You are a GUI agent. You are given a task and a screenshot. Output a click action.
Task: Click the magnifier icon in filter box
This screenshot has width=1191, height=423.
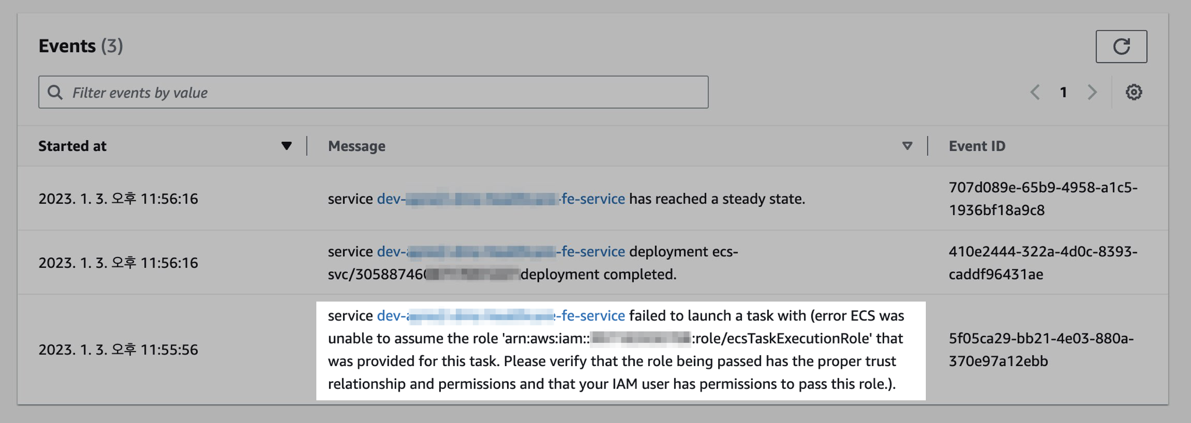(55, 92)
